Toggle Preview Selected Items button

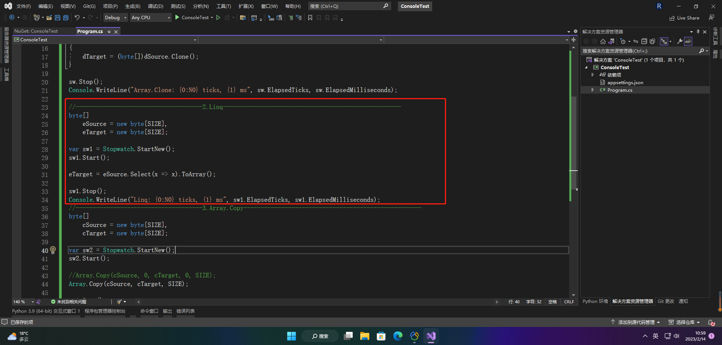pyautogui.click(x=688, y=41)
